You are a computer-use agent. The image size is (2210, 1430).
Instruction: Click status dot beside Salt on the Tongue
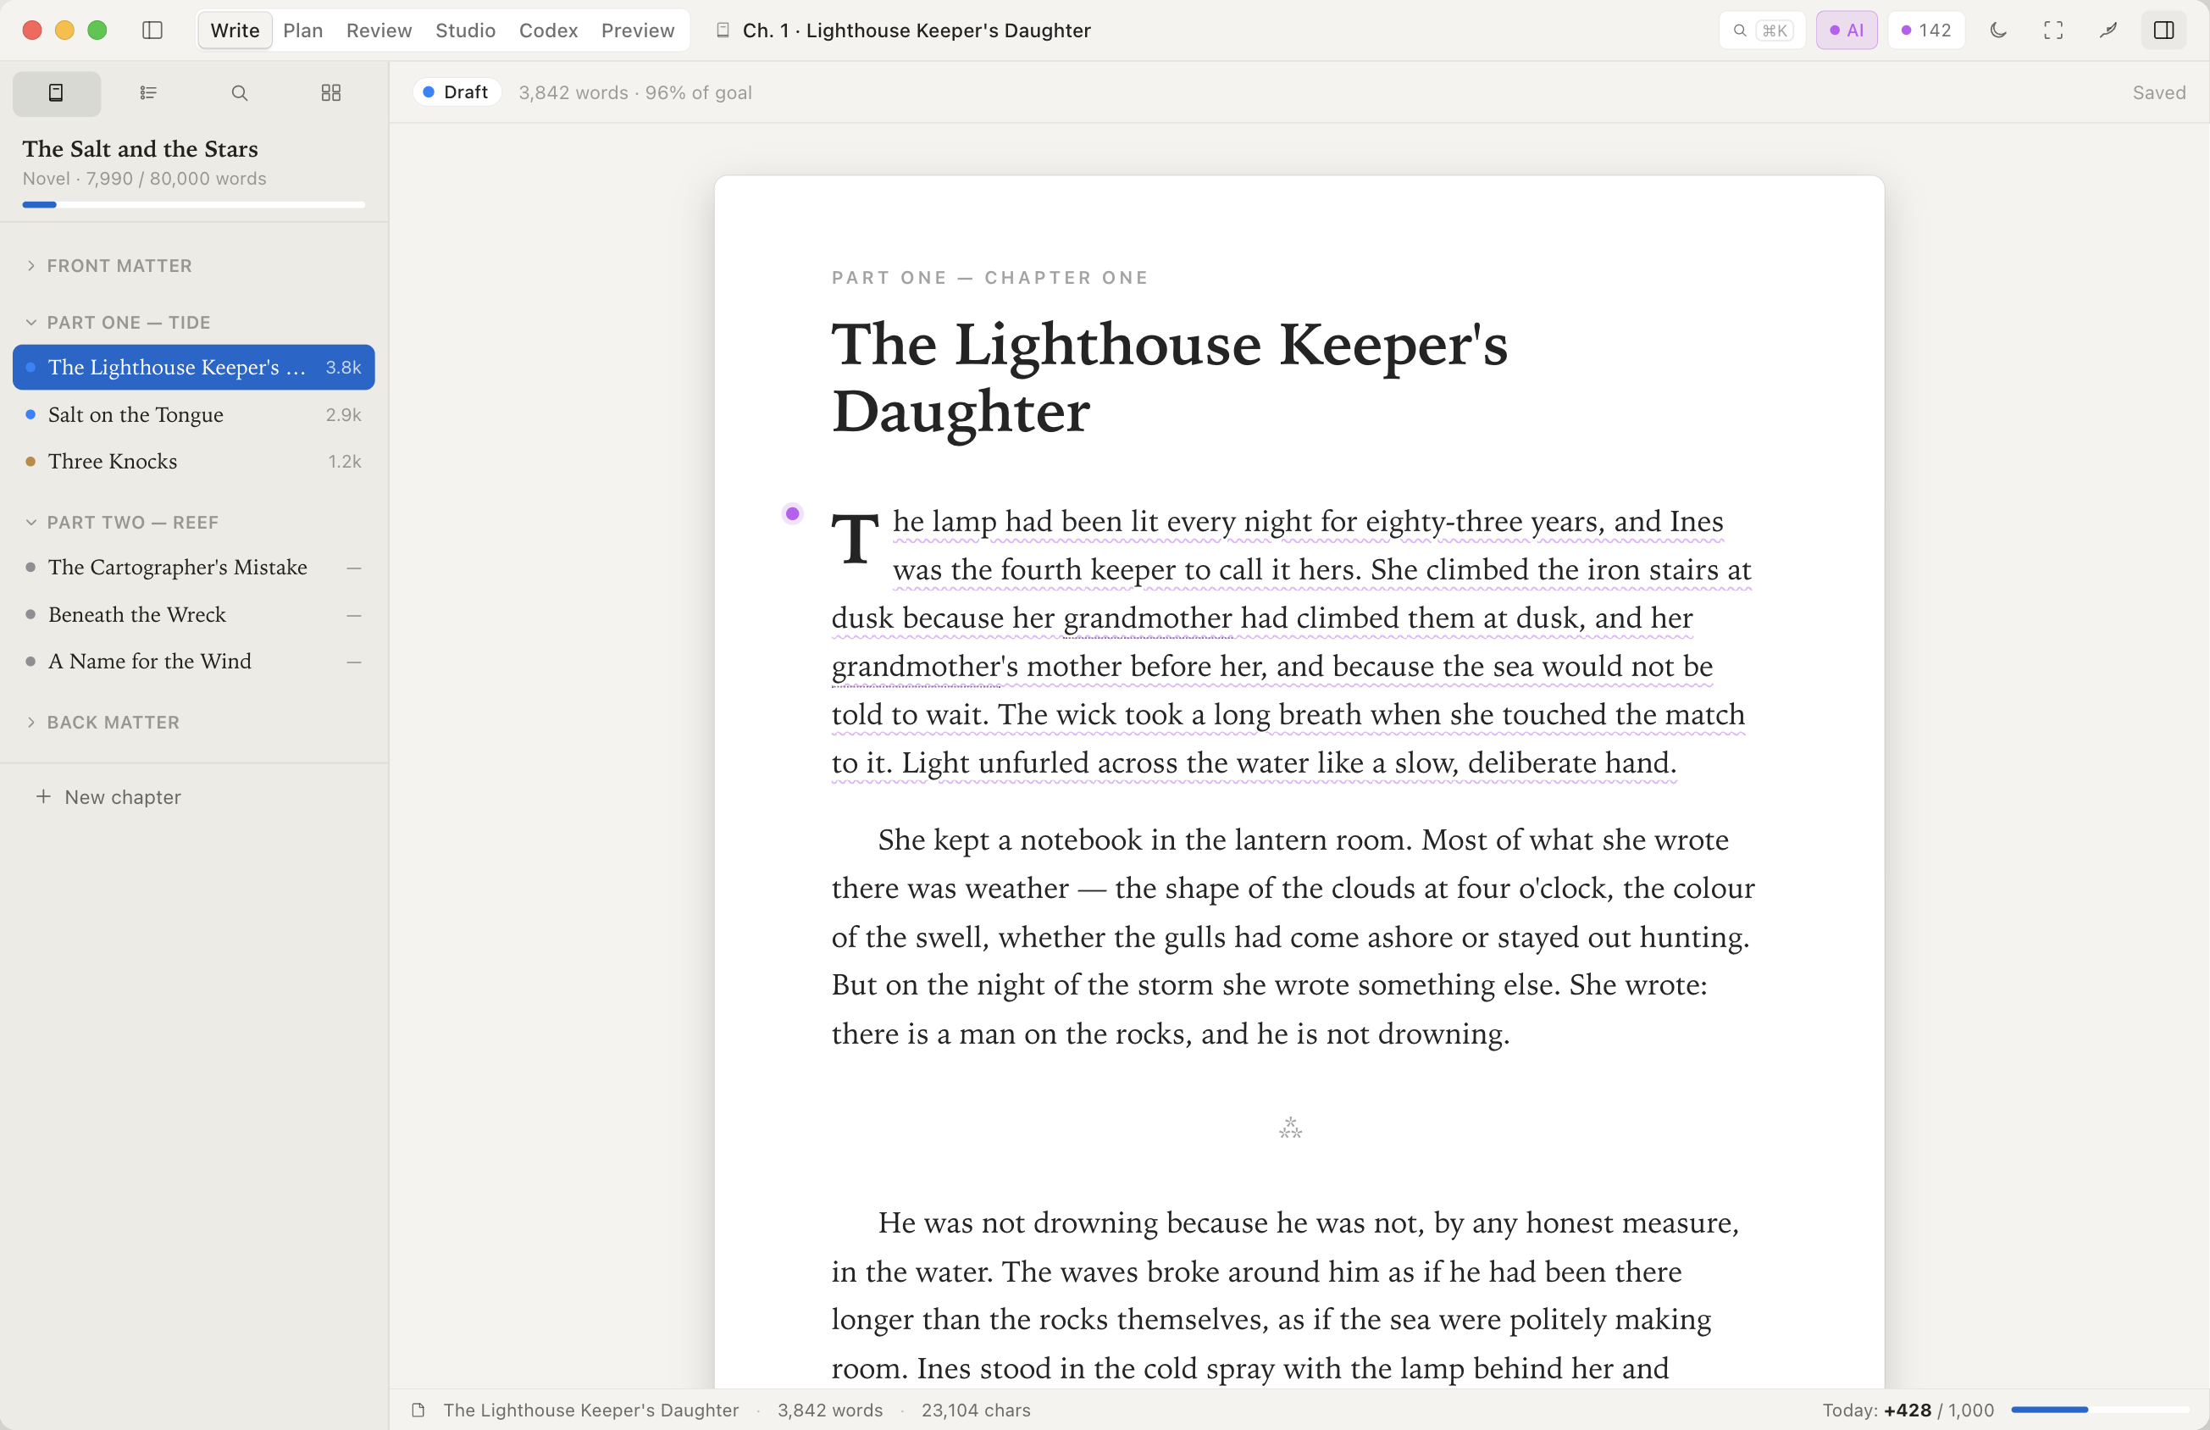30,414
